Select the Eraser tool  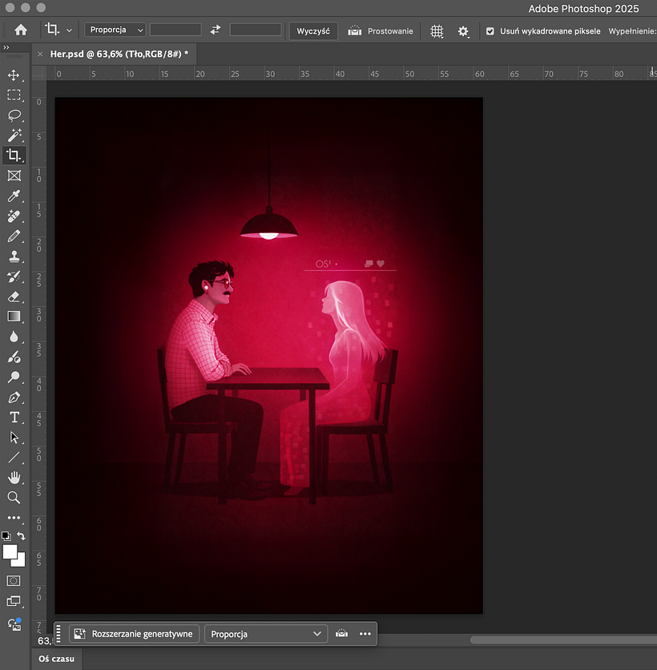point(14,297)
